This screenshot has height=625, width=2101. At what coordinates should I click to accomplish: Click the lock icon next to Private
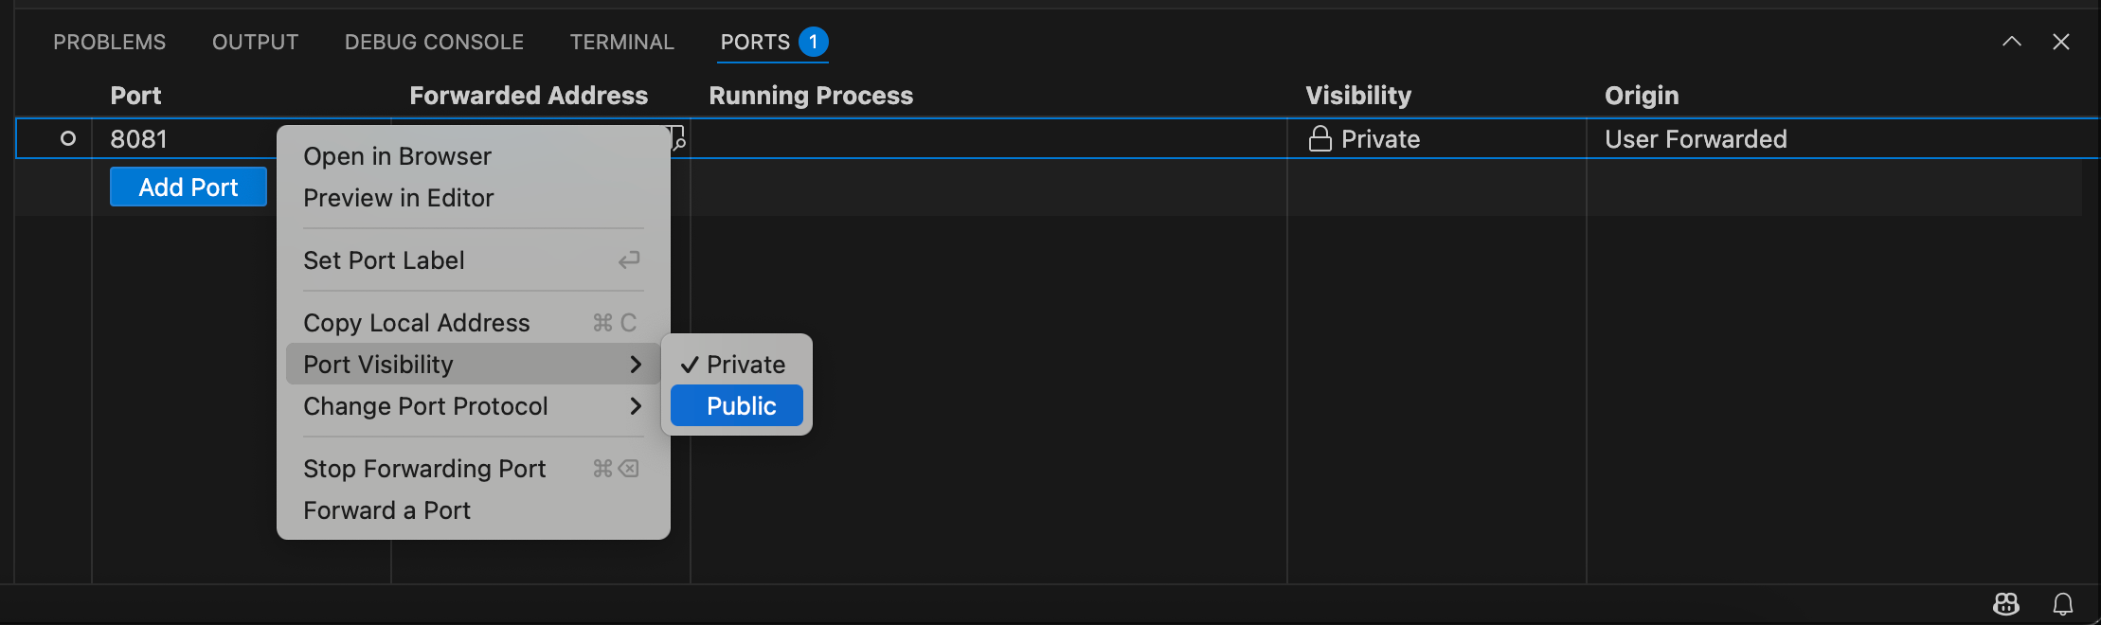coord(1320,139)
